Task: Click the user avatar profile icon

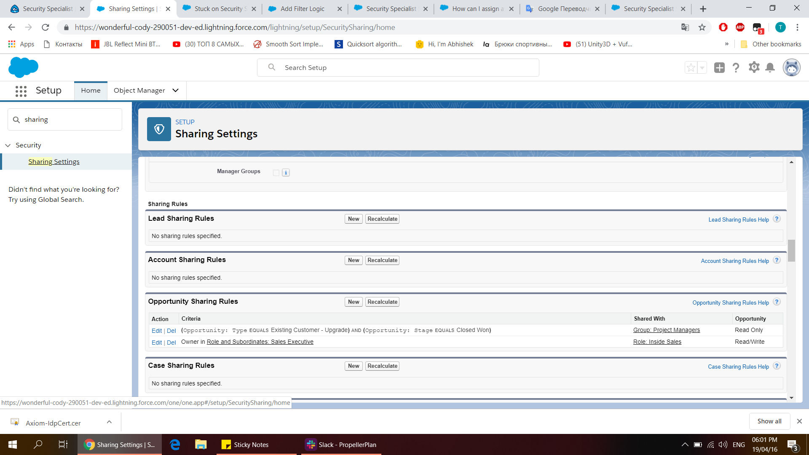Action: click(x=791, y=67)
